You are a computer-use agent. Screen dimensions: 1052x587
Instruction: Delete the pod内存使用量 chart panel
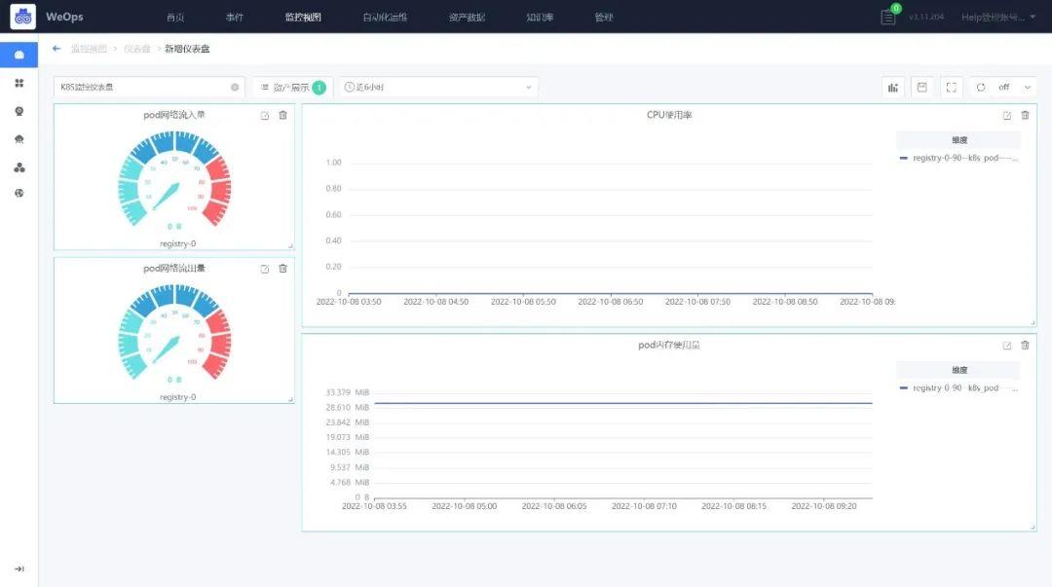pos(1025,345)
